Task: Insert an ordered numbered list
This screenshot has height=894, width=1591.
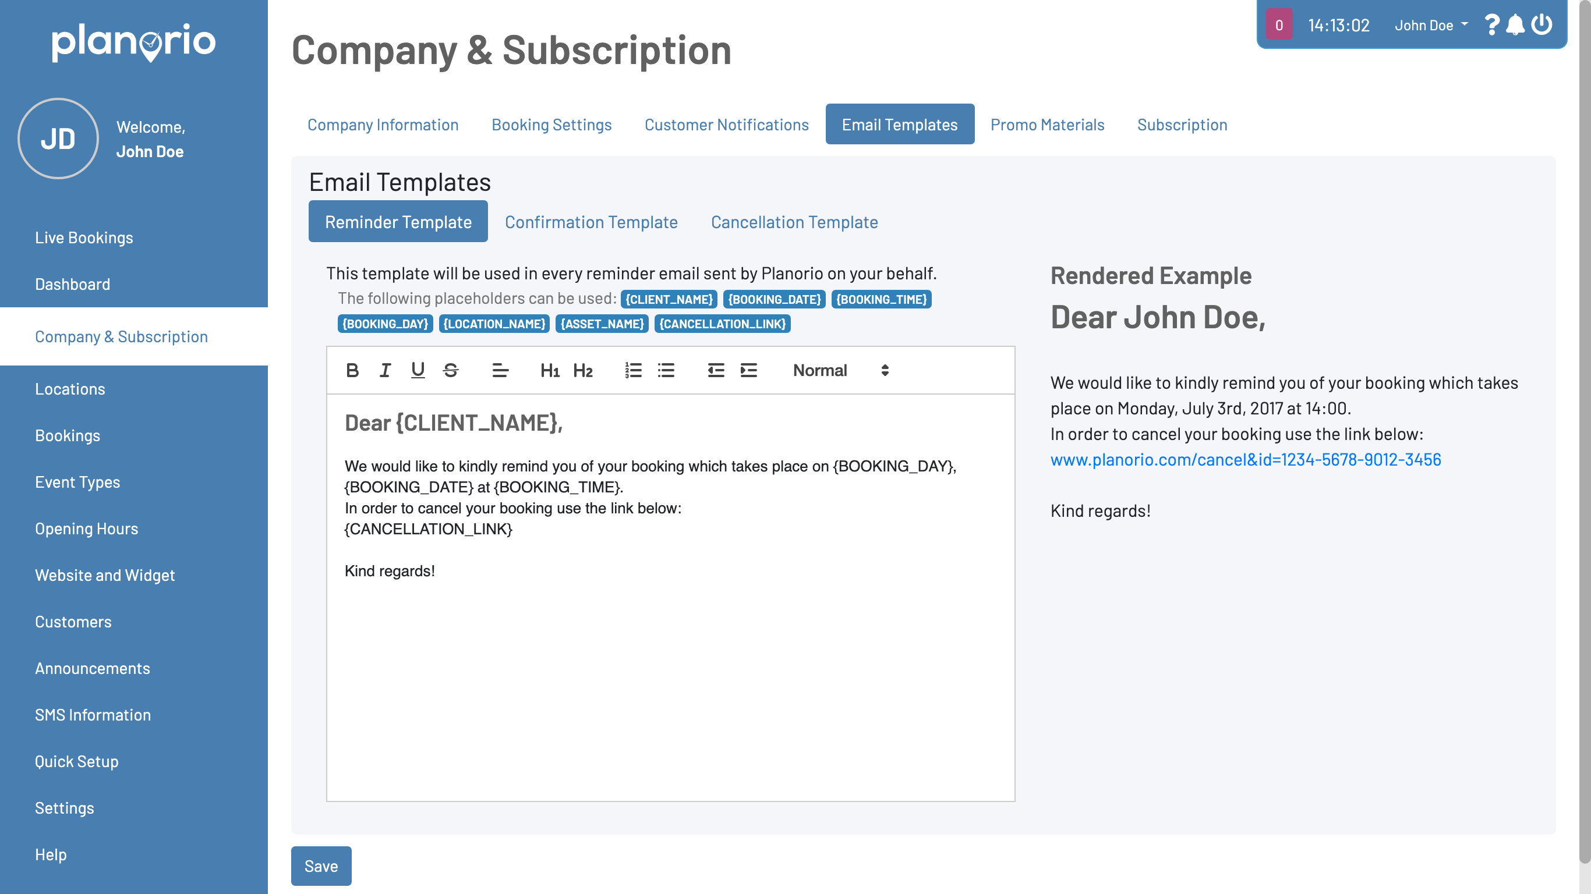Action: [633, 370]
